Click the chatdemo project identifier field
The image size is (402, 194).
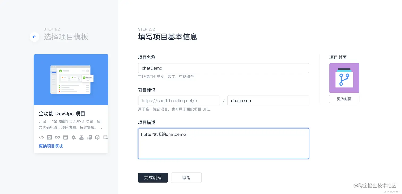click(268, 100)
